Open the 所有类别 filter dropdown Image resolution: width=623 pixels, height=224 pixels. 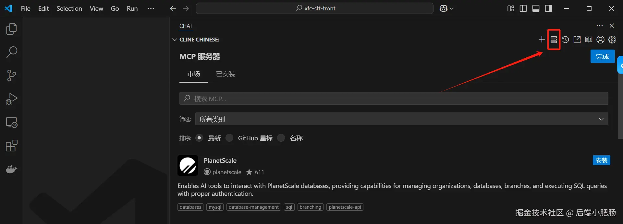pyautogui.click(x=402, y=119)
